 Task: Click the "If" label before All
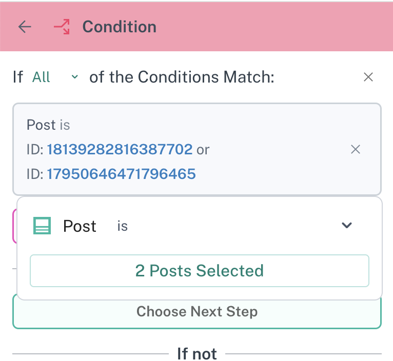pyautogui.click(x=18, y=77)
